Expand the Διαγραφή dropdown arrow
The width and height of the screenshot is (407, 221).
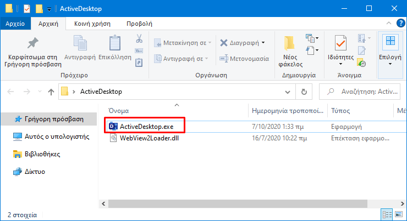(263, 43)
